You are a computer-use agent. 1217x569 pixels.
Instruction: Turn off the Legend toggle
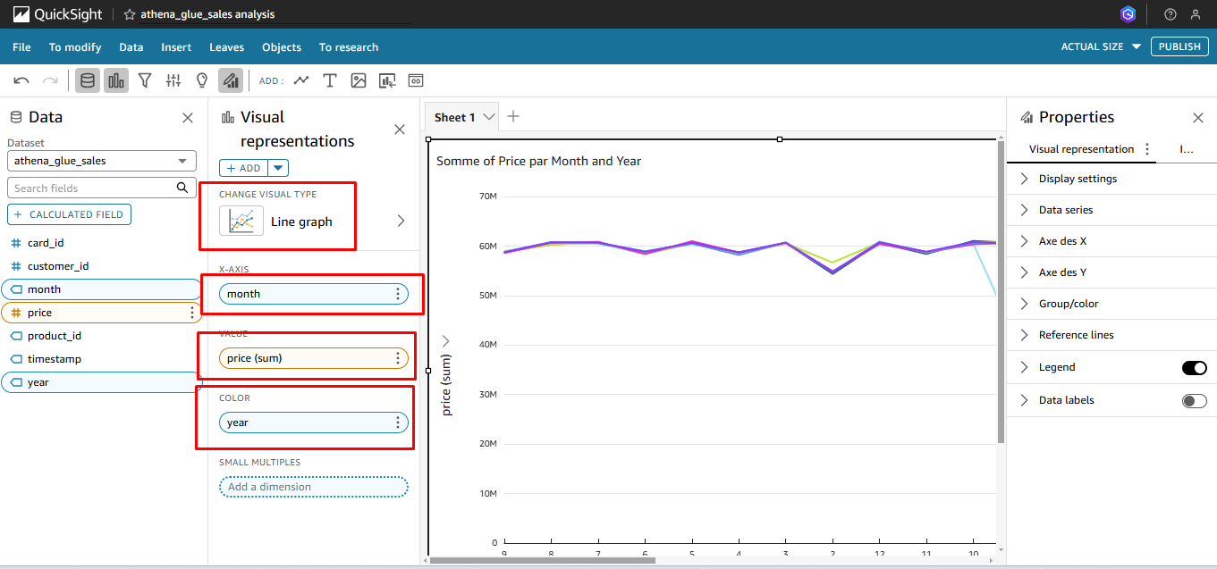1194,368
